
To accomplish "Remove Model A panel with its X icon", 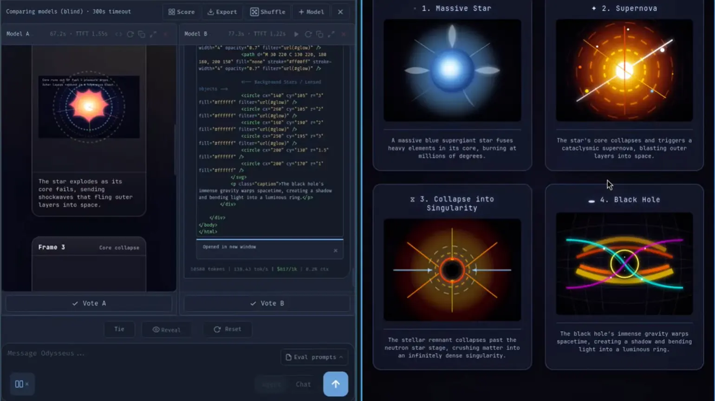I will point(165,34).
